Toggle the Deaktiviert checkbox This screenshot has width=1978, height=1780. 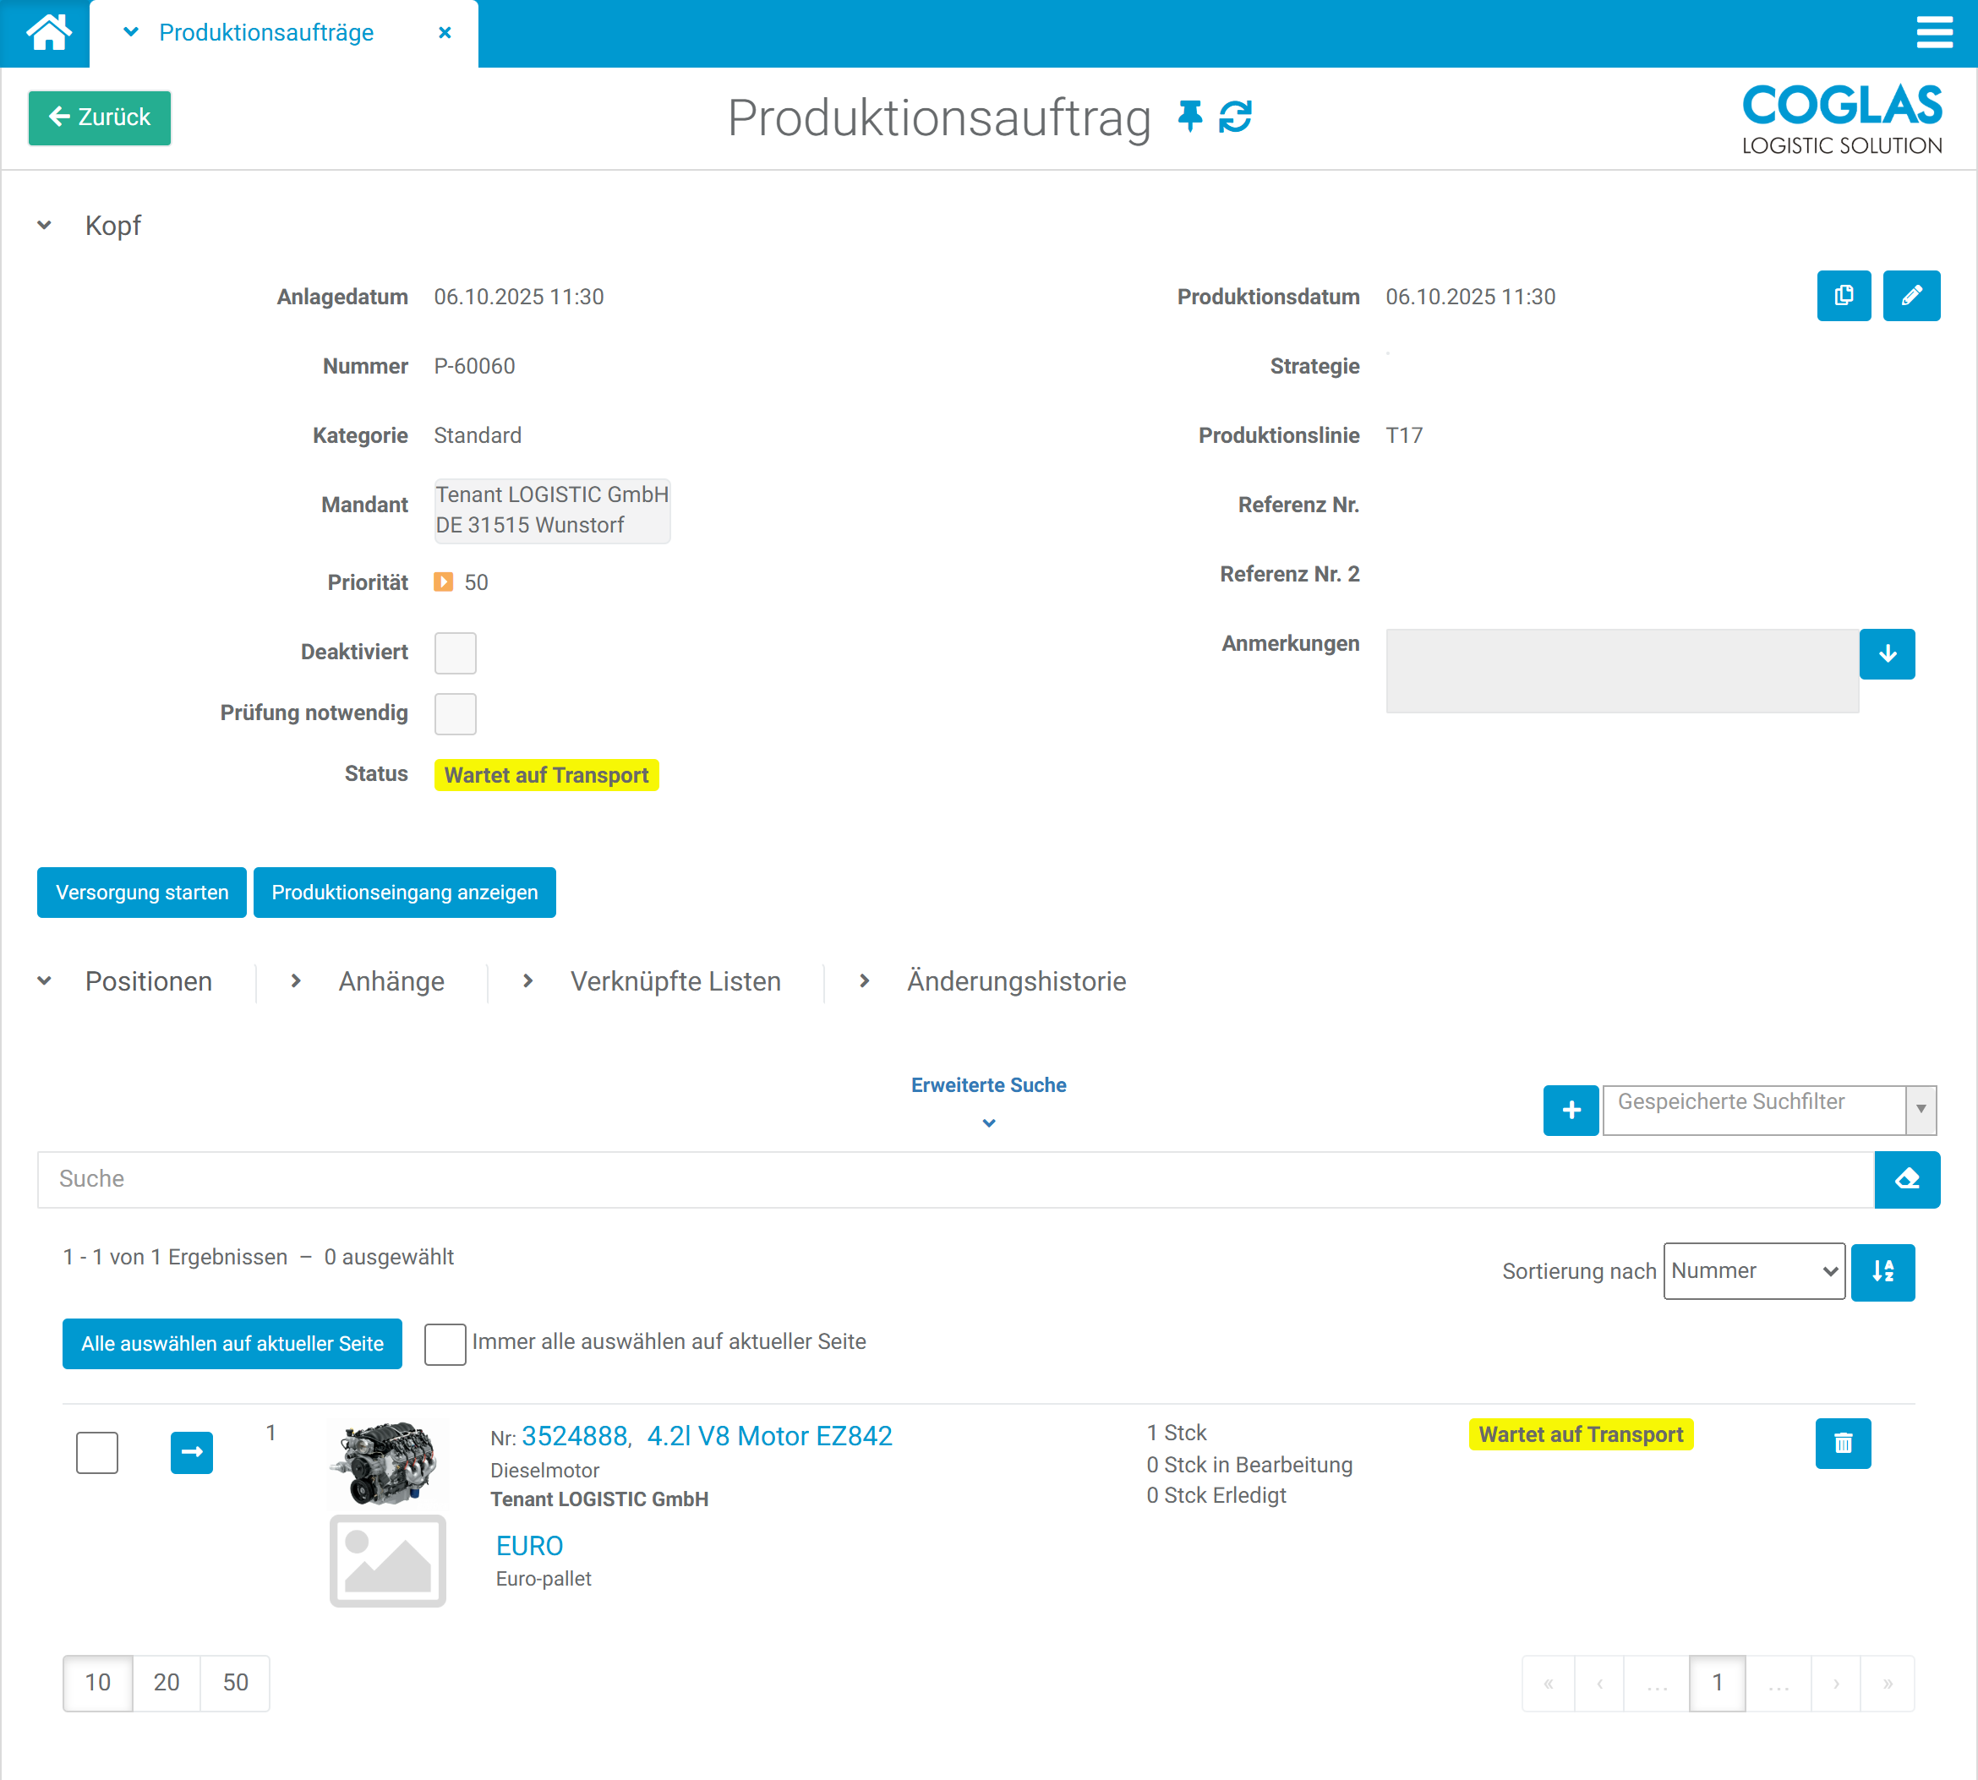(455, 652)
